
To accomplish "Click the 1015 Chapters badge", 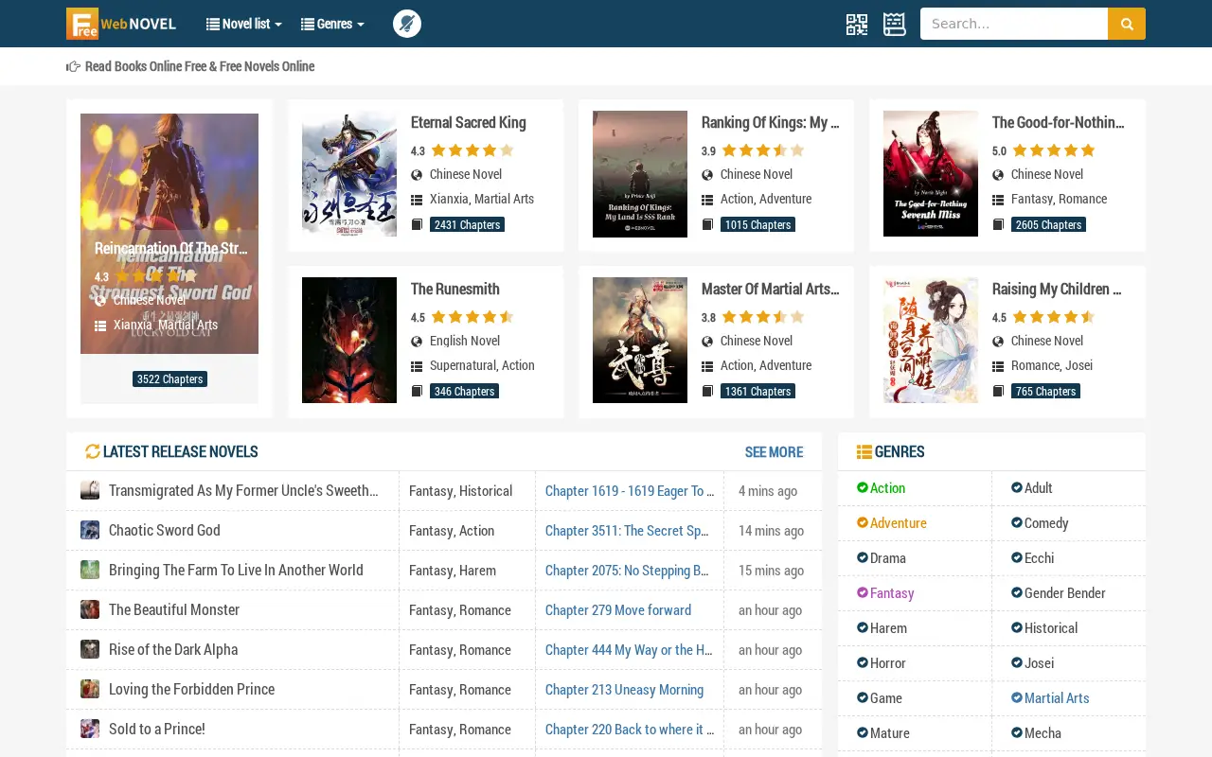I will (x=757, y=224).
